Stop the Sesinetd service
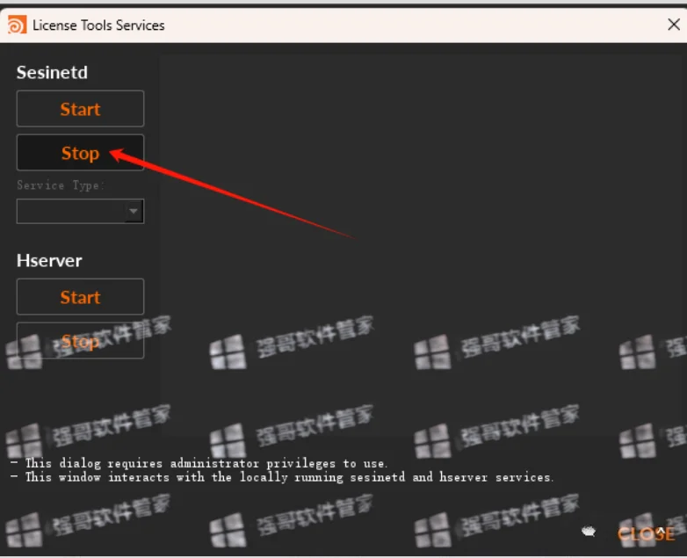687x558 pixels. pos(80,153)
